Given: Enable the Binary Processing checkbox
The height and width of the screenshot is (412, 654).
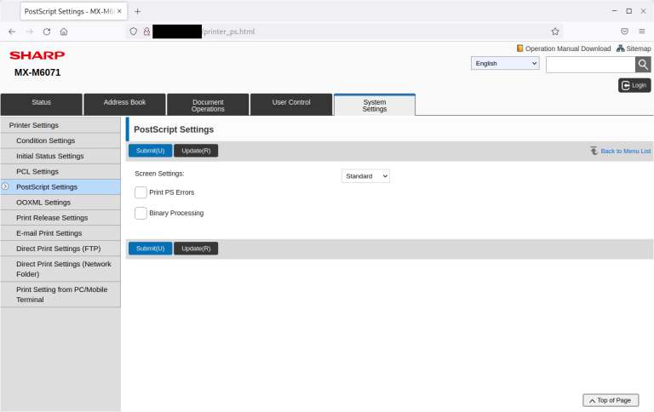Looking at the screenshot, I should pos(141,213).
